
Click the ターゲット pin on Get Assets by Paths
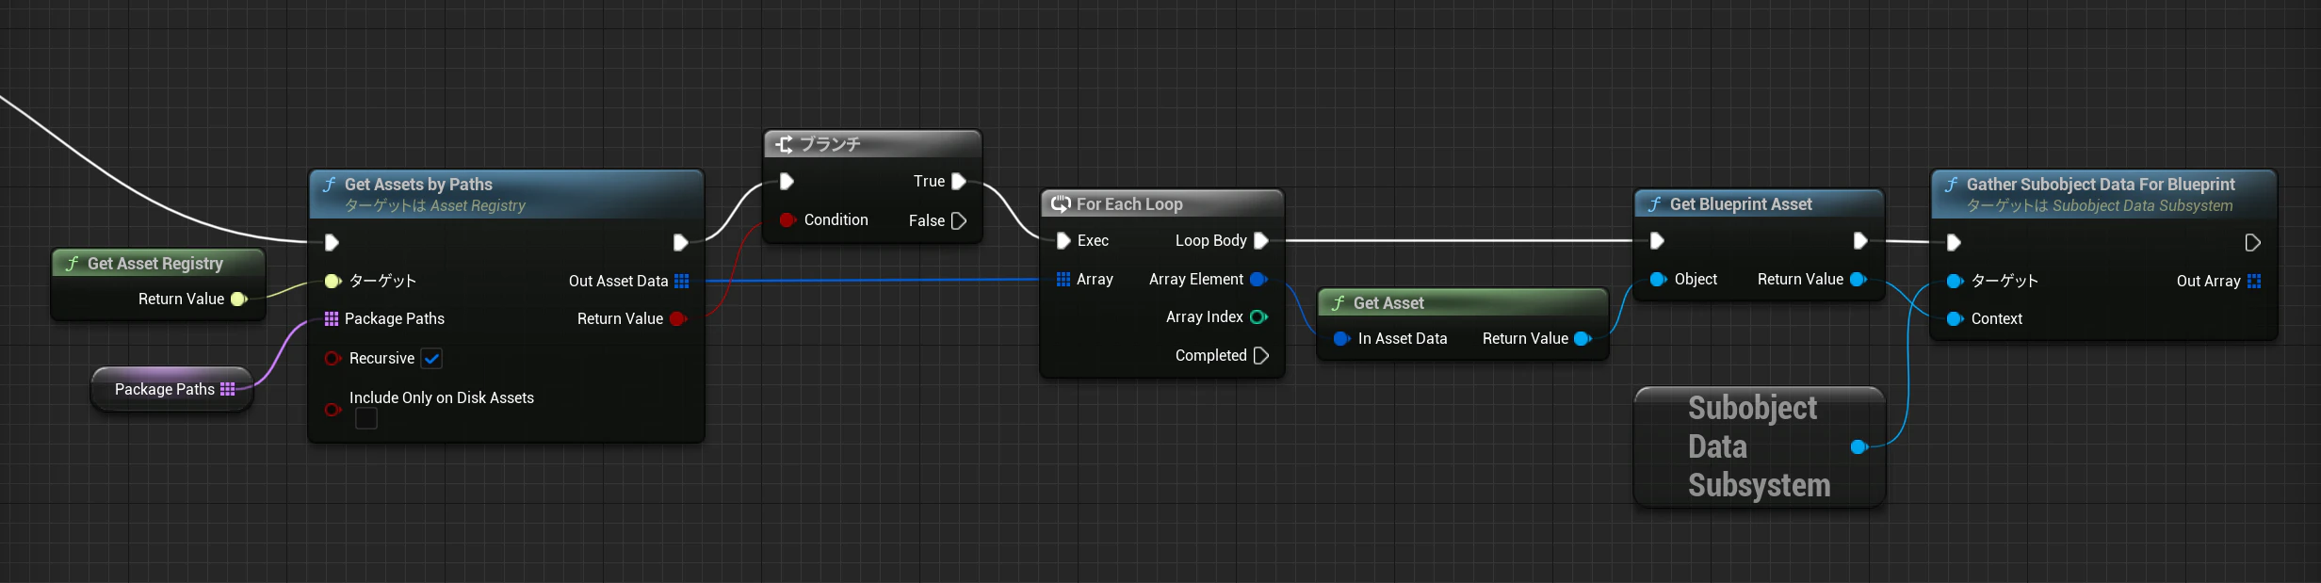coord(333,281)
